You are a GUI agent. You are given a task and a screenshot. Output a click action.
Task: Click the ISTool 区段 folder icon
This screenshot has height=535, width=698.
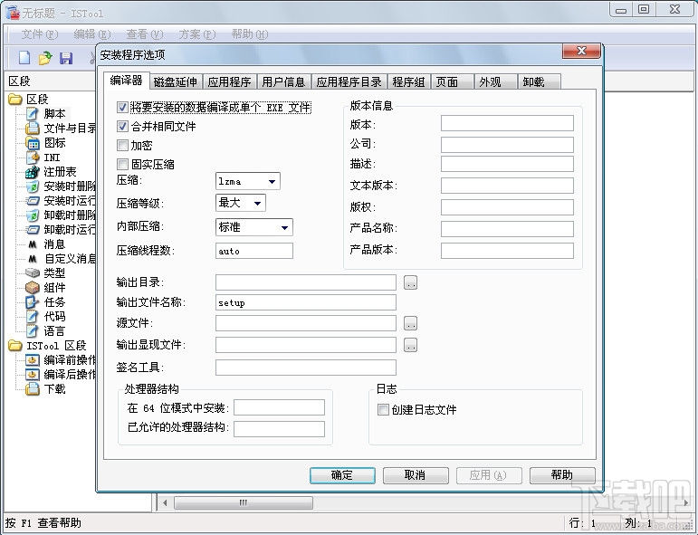[x=15, y=346]
